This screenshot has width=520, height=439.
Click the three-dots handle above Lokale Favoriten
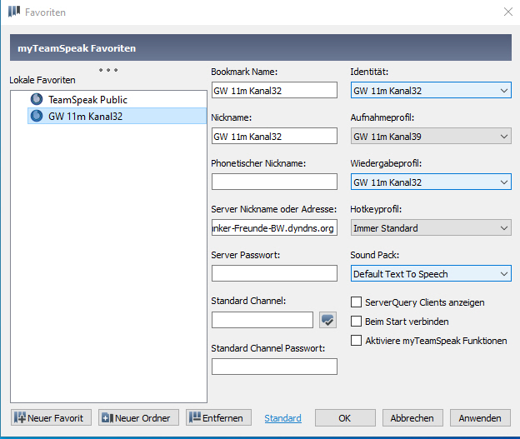click(x=108, y=70)
